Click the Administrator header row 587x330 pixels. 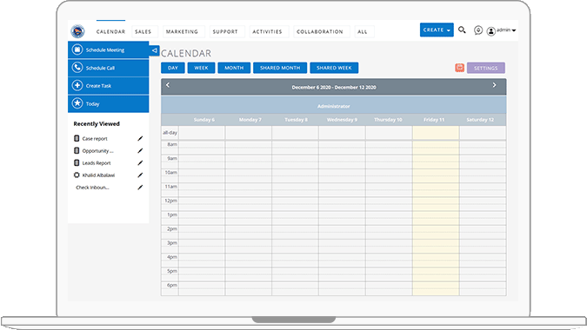click(334, 106)
